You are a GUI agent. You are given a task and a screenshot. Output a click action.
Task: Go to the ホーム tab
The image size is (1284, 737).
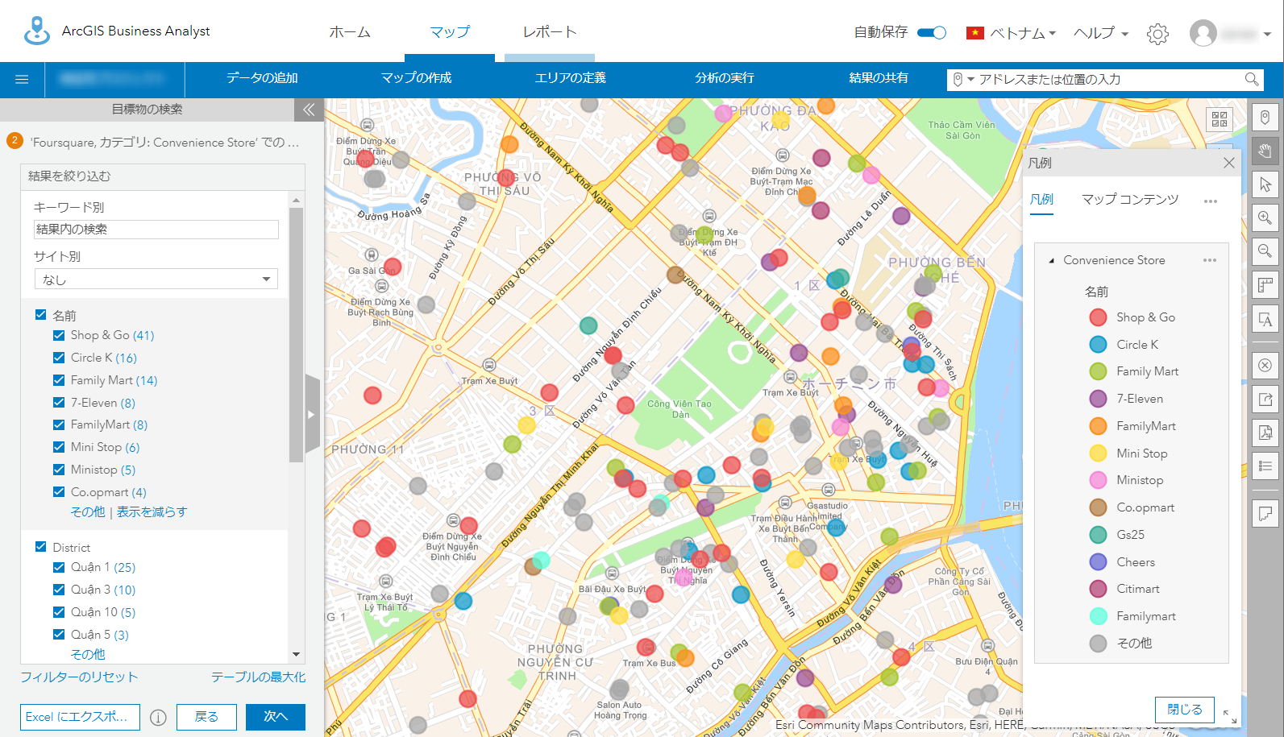coord(350,32)
